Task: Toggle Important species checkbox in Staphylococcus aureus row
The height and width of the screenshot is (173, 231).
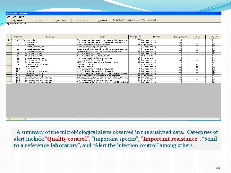Action: click(197, 71)
